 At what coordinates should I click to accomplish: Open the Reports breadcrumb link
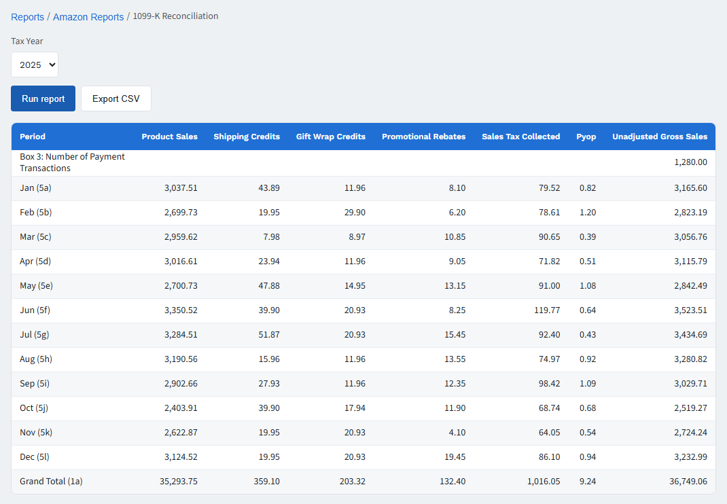[27, 17]
